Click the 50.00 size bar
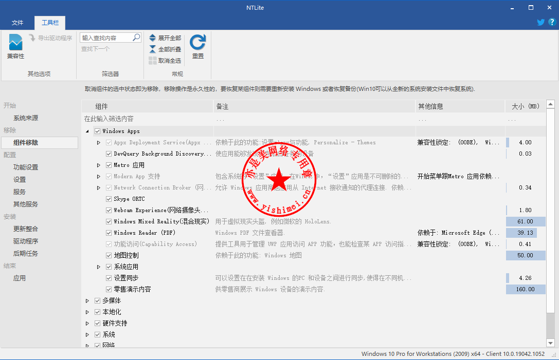The image size is (559, 360). (x=526, y=255)
